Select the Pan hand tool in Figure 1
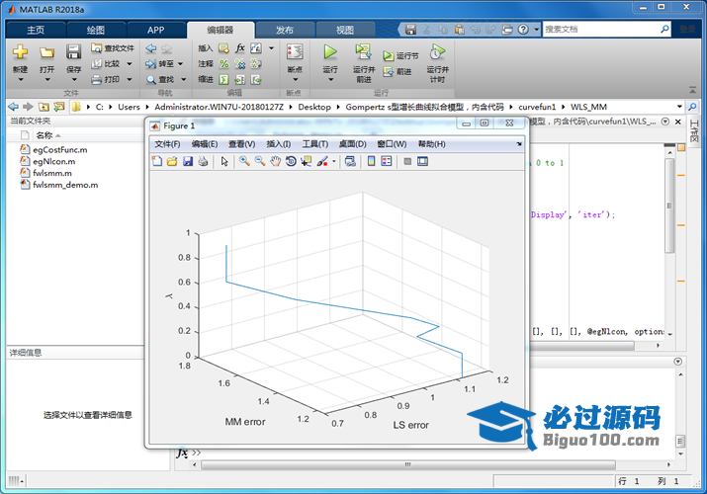Screen dimensions: 707x494 pyautogui.click(x=275, y=161)
